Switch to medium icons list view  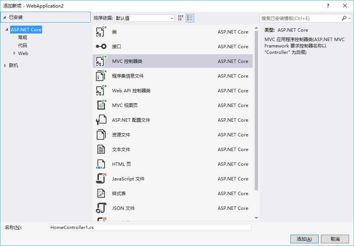[190, 18]
